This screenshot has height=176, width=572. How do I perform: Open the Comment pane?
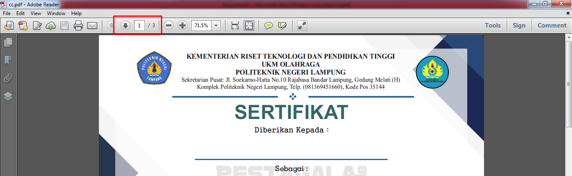(552, 26)
